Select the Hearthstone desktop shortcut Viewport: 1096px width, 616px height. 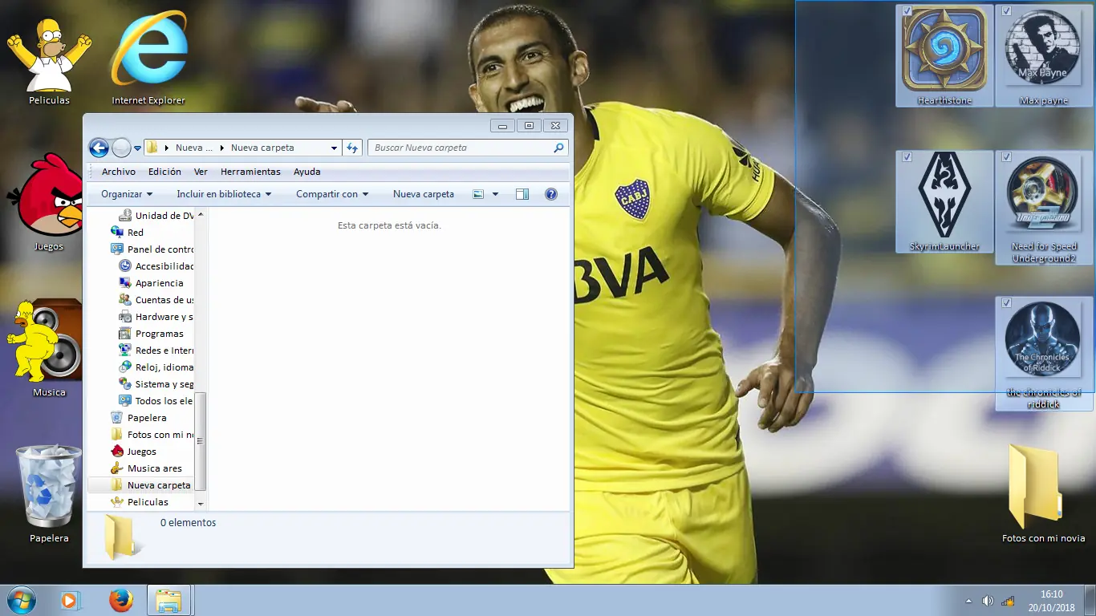(x=944, y=56)
